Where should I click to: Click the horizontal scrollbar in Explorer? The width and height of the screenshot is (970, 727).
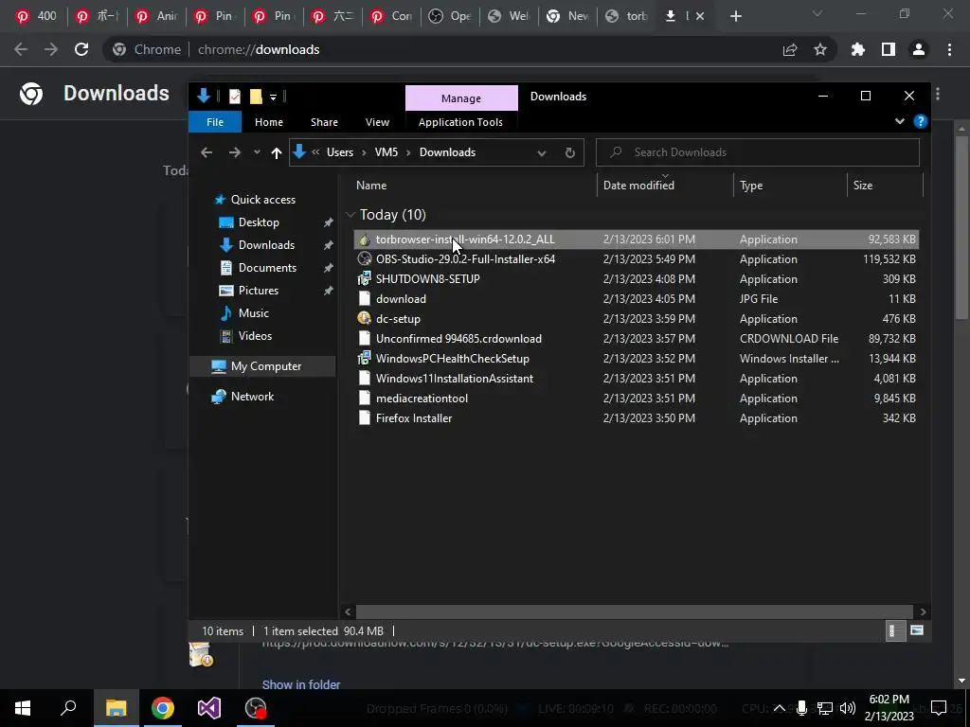pyautogui.click(x=635, y=612)
